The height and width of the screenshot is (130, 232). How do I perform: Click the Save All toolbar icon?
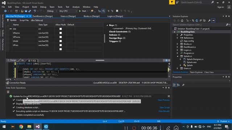[30, 11]
